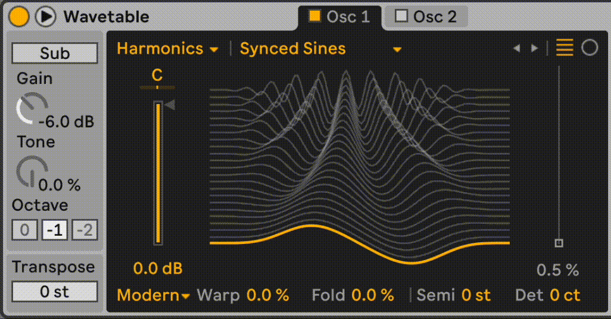Open the Harmonics category dropdown
The height and width of the screenshot is (319, 611).
[x=167, y=49]
